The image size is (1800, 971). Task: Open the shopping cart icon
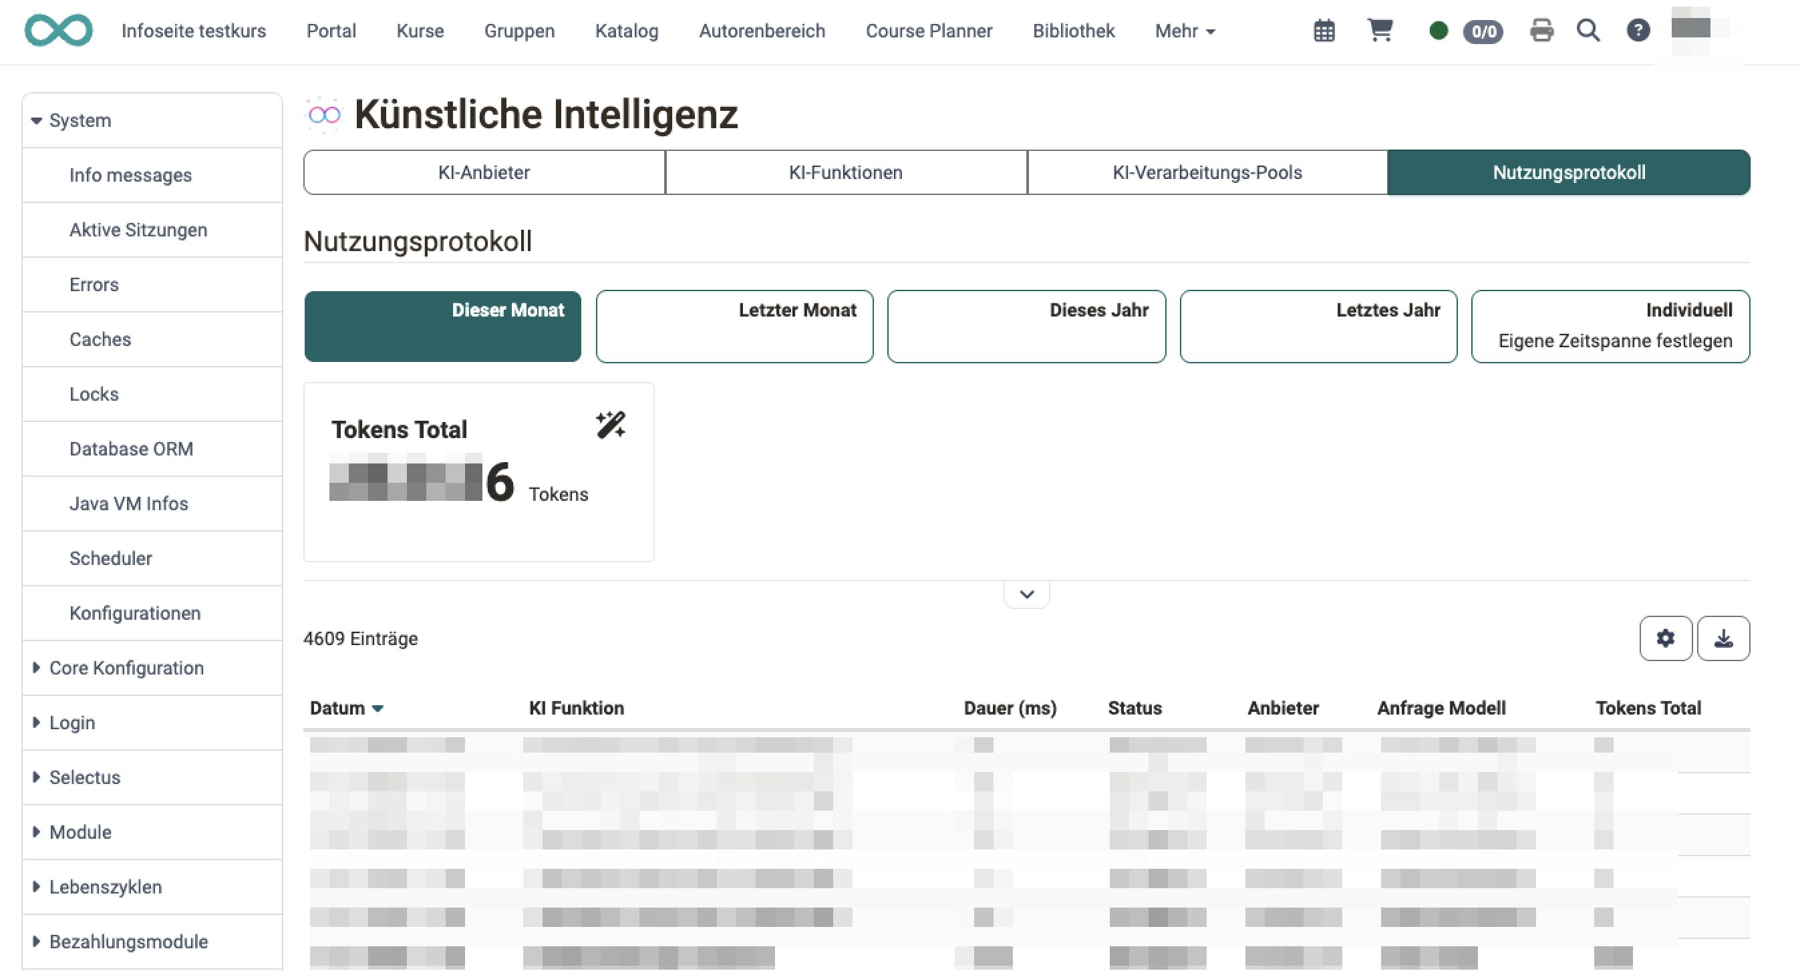1380,30
